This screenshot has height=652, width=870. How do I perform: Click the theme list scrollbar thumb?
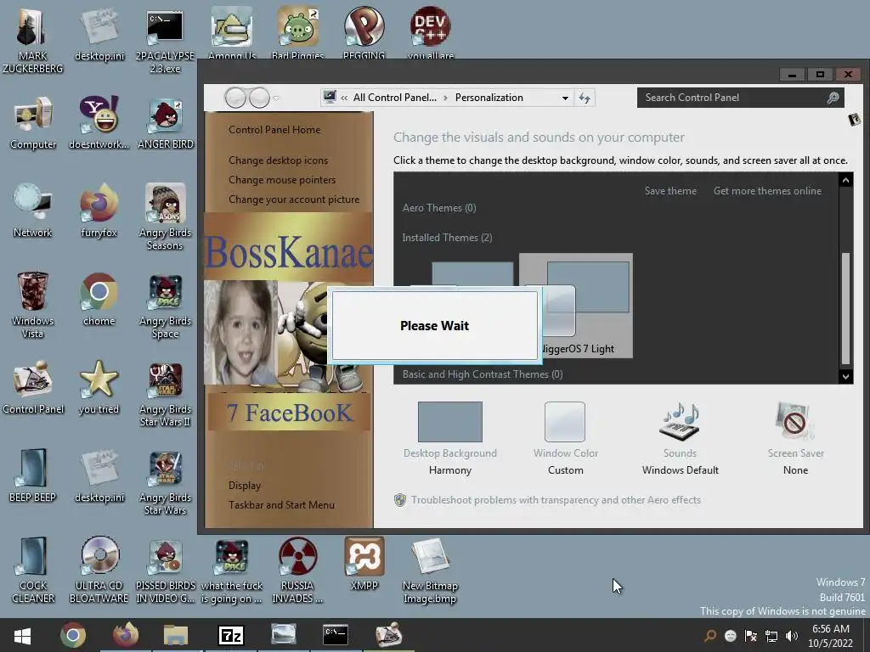click(845, 308)
